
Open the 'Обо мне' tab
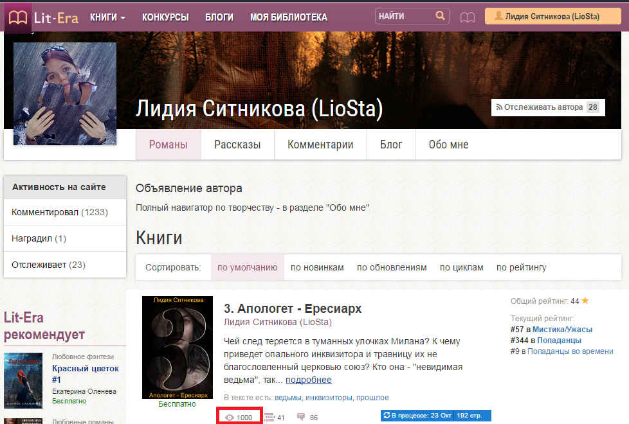click(x=448, y=145)
